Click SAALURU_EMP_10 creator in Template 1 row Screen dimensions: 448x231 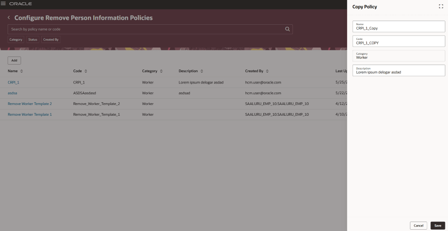[277, 114]
